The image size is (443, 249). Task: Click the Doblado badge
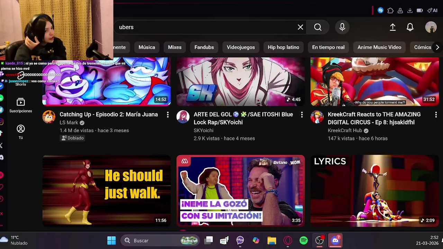[x=72, y=138]
